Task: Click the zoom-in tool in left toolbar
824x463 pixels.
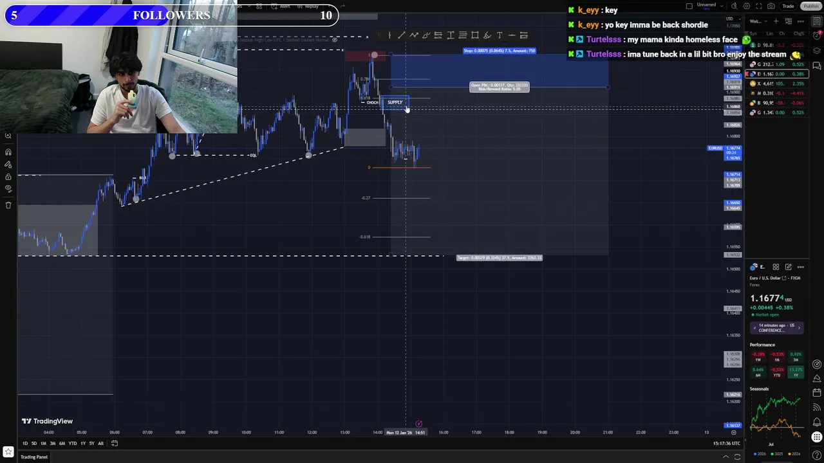Action: tap(8, 136)
